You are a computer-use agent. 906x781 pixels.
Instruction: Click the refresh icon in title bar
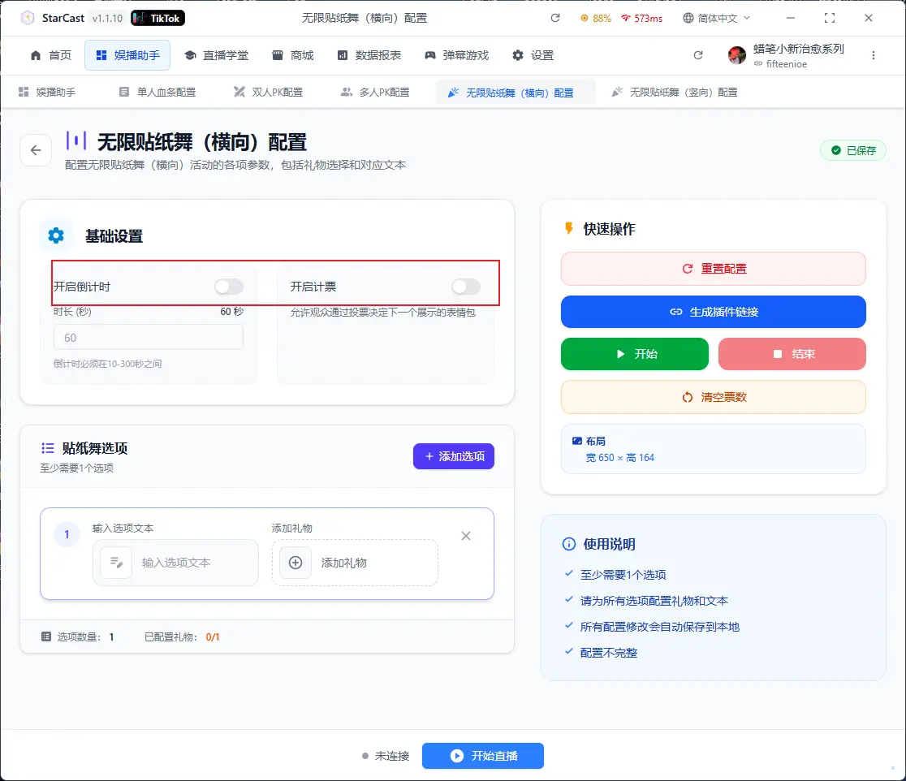(x=555, y=18)
